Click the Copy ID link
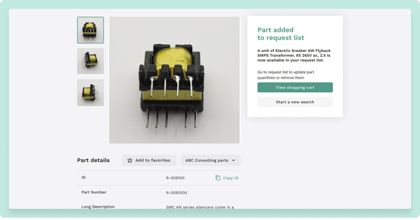Screen dimensions: 420x220 tap(227, 178)
